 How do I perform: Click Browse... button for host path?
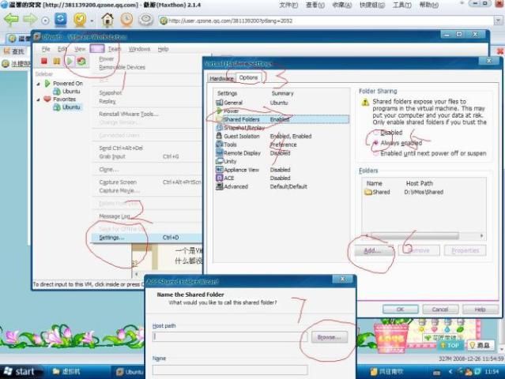329,337
